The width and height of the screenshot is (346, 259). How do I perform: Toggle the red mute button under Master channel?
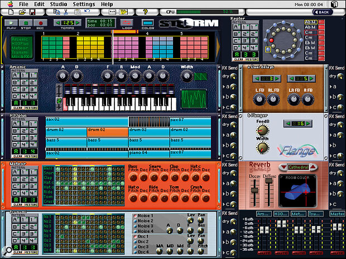(337, 253)
